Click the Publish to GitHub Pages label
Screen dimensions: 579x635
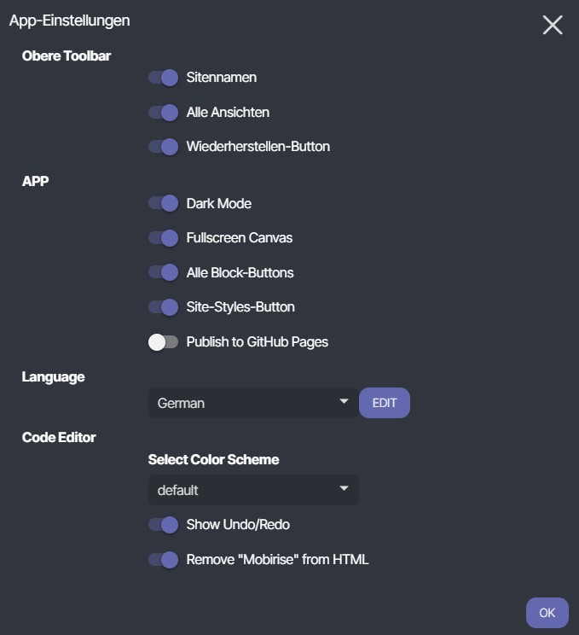[x=258, y=342]
